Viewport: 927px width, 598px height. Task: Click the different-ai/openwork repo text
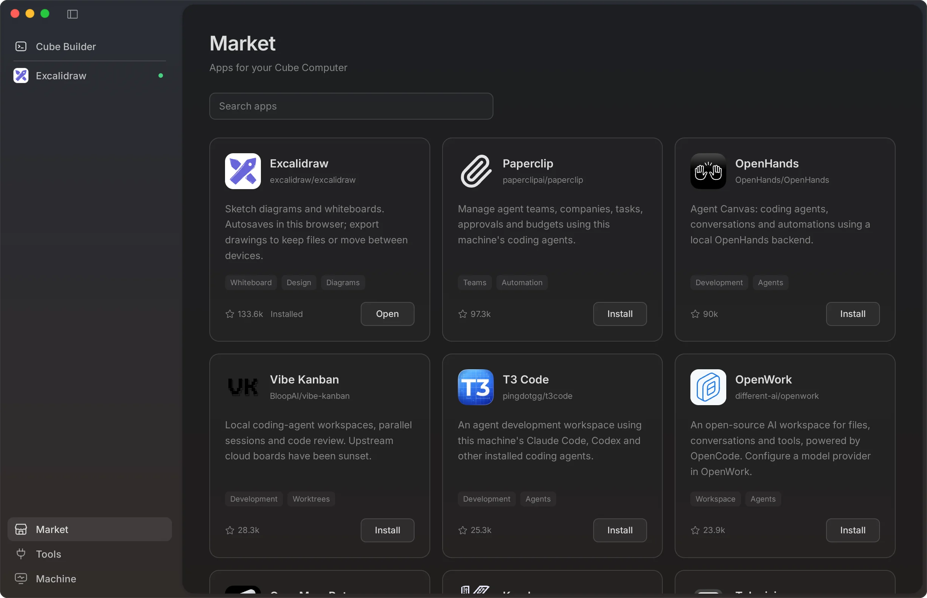(x=777, y=396)
